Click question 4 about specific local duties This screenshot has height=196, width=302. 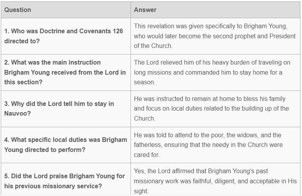point(65,145)
